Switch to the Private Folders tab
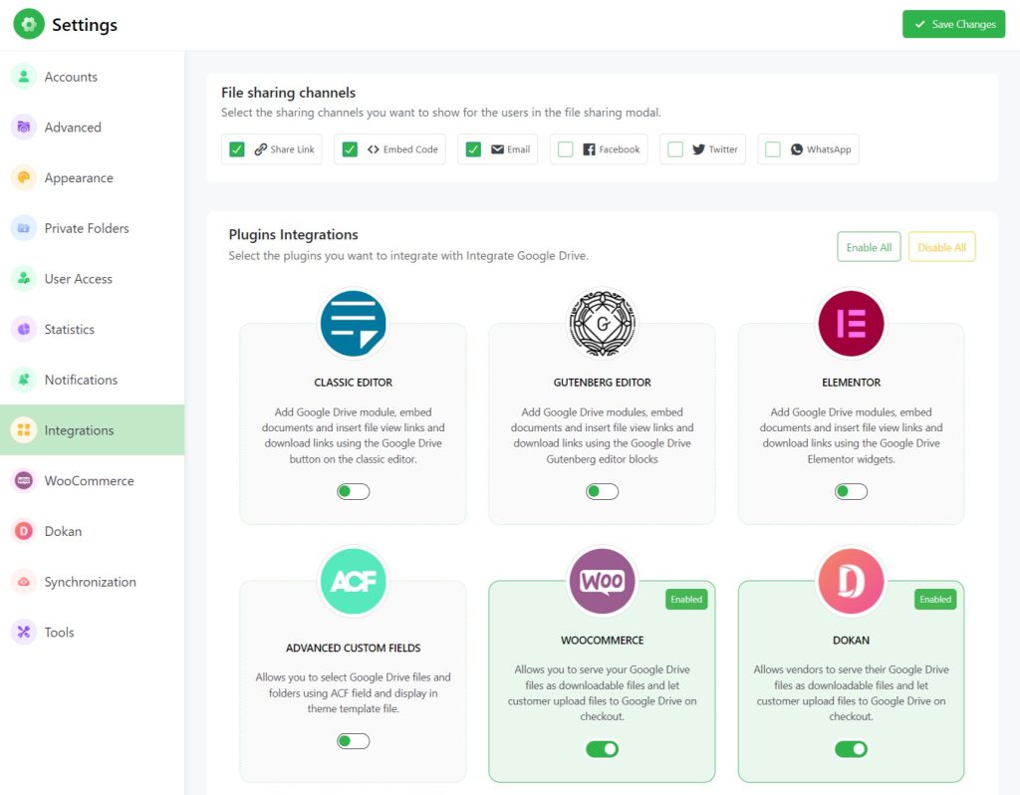This screenshot has width=1020, height=795. point(93,228)
